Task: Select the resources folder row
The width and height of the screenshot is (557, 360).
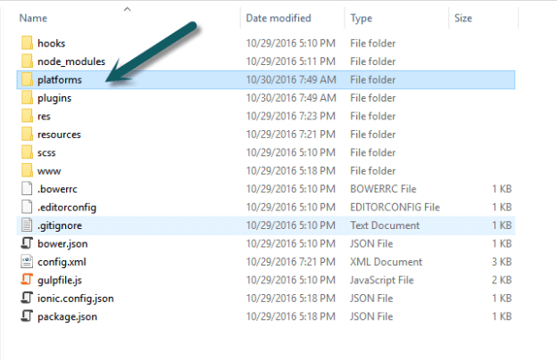Action: [59, 135]
